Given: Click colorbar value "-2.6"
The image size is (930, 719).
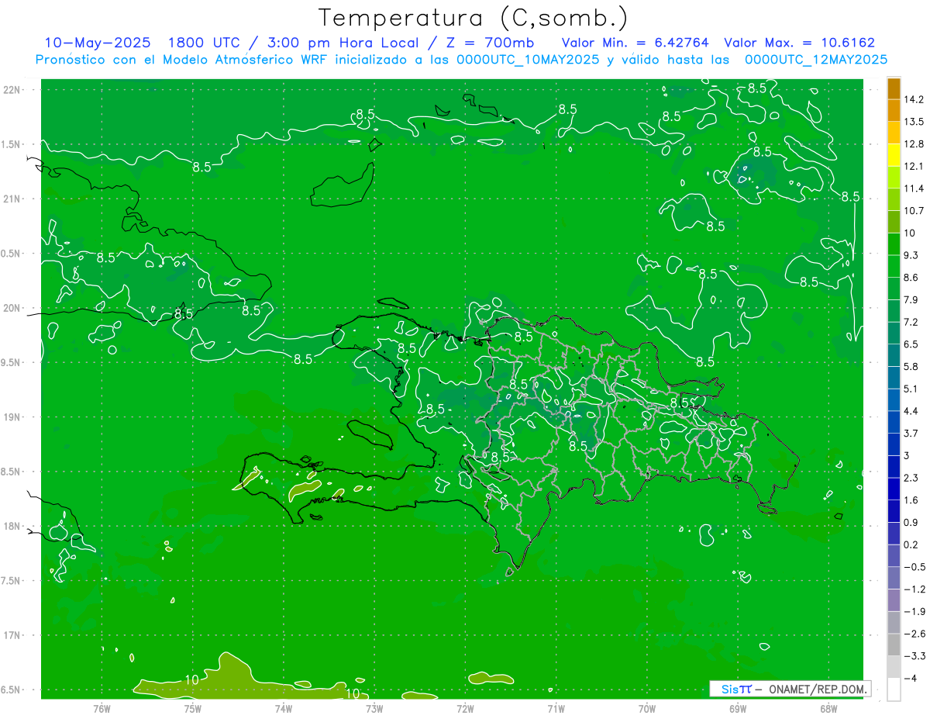Looking at the screenshot, I should (914, 634).
